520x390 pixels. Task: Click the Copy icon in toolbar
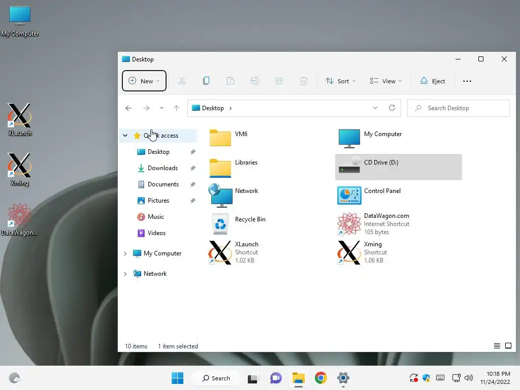tap(206, 81)
